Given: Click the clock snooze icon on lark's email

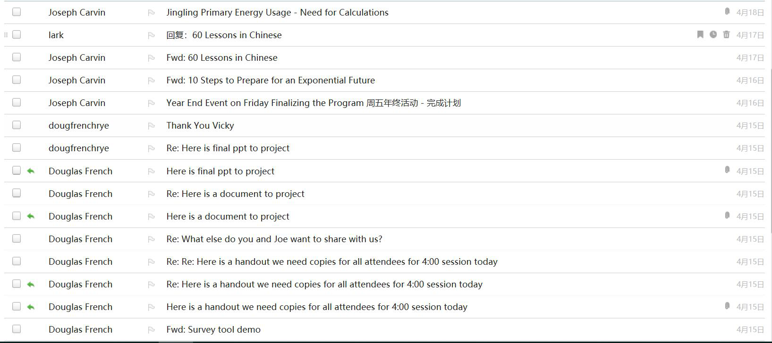Looking at the screenshot, I should [x=713, y=34].
